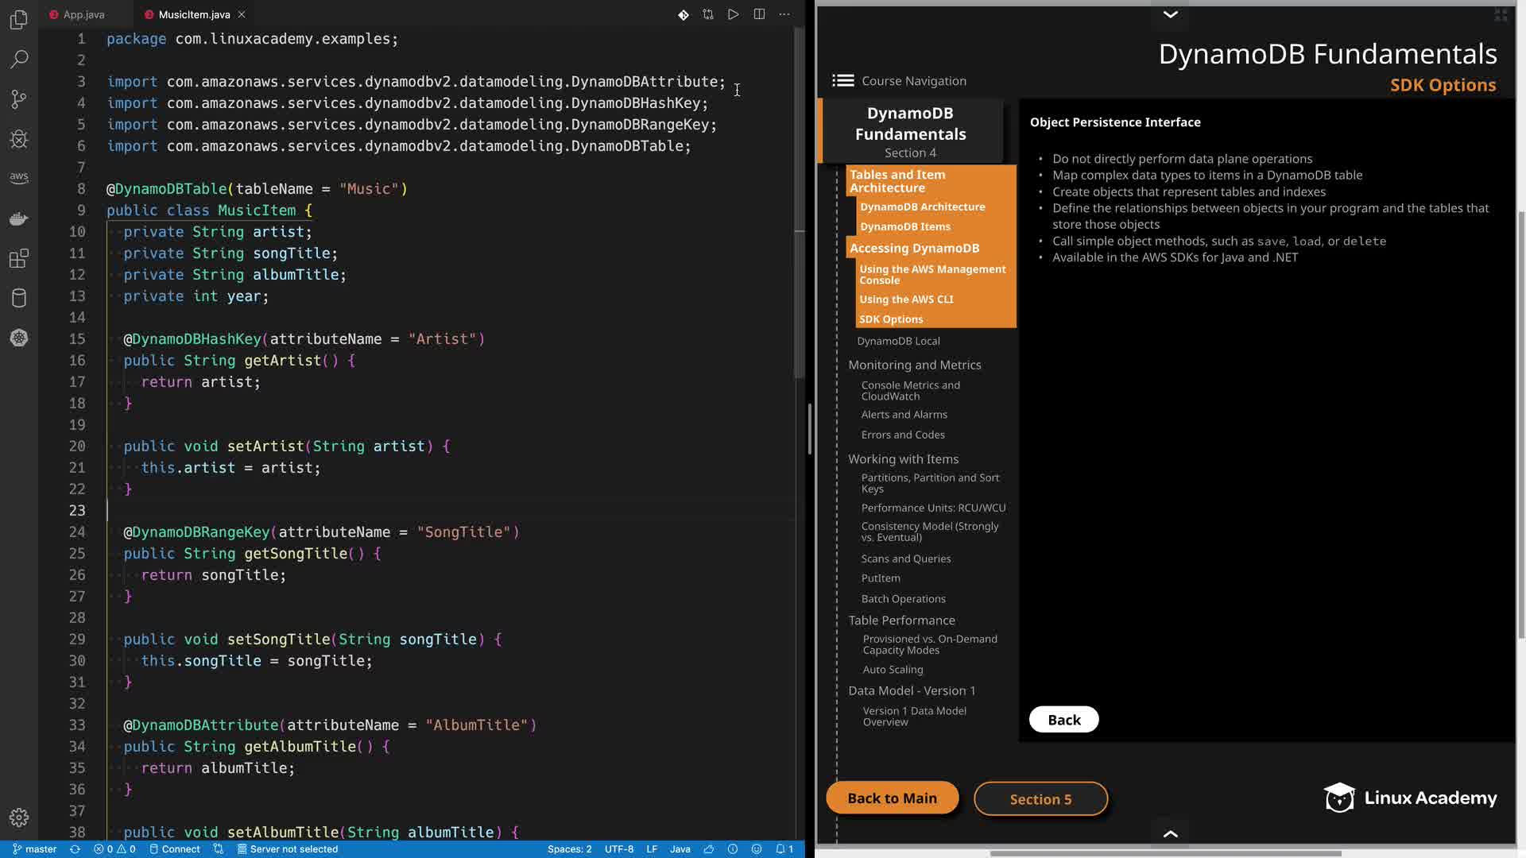Viewport: 1526px width, 858px height.
Task: Toggle the Course Navigation hamburger menu
Action: [842, 80]
